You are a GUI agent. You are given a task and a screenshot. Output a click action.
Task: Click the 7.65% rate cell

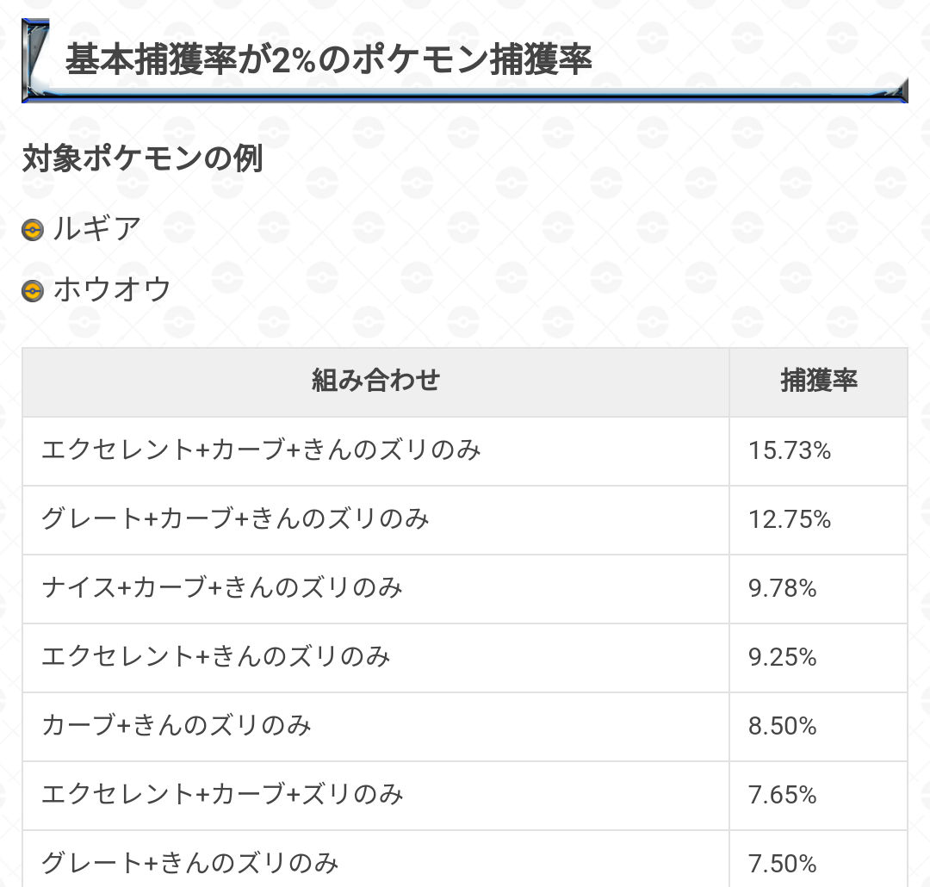[x=819, y=795]
